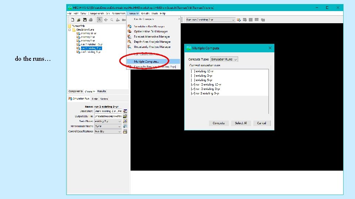Click into the Output DSS File field
This screenshot has width=355, height=199.
pyautogui.click(x=108, y=116)
